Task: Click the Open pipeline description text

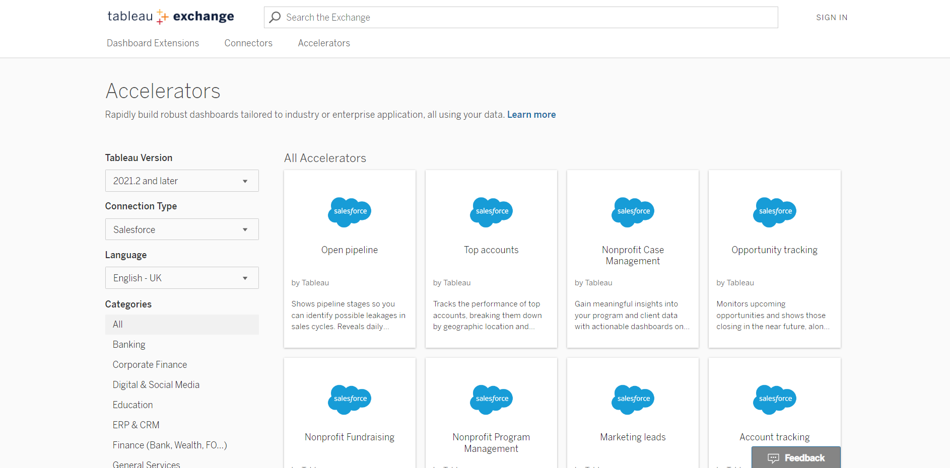Action: point(348,316)
